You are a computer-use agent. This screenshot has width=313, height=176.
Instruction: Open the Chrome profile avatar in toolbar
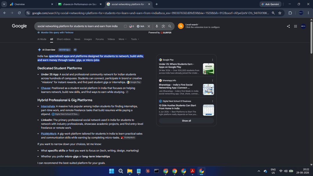(x=301, y=13)
